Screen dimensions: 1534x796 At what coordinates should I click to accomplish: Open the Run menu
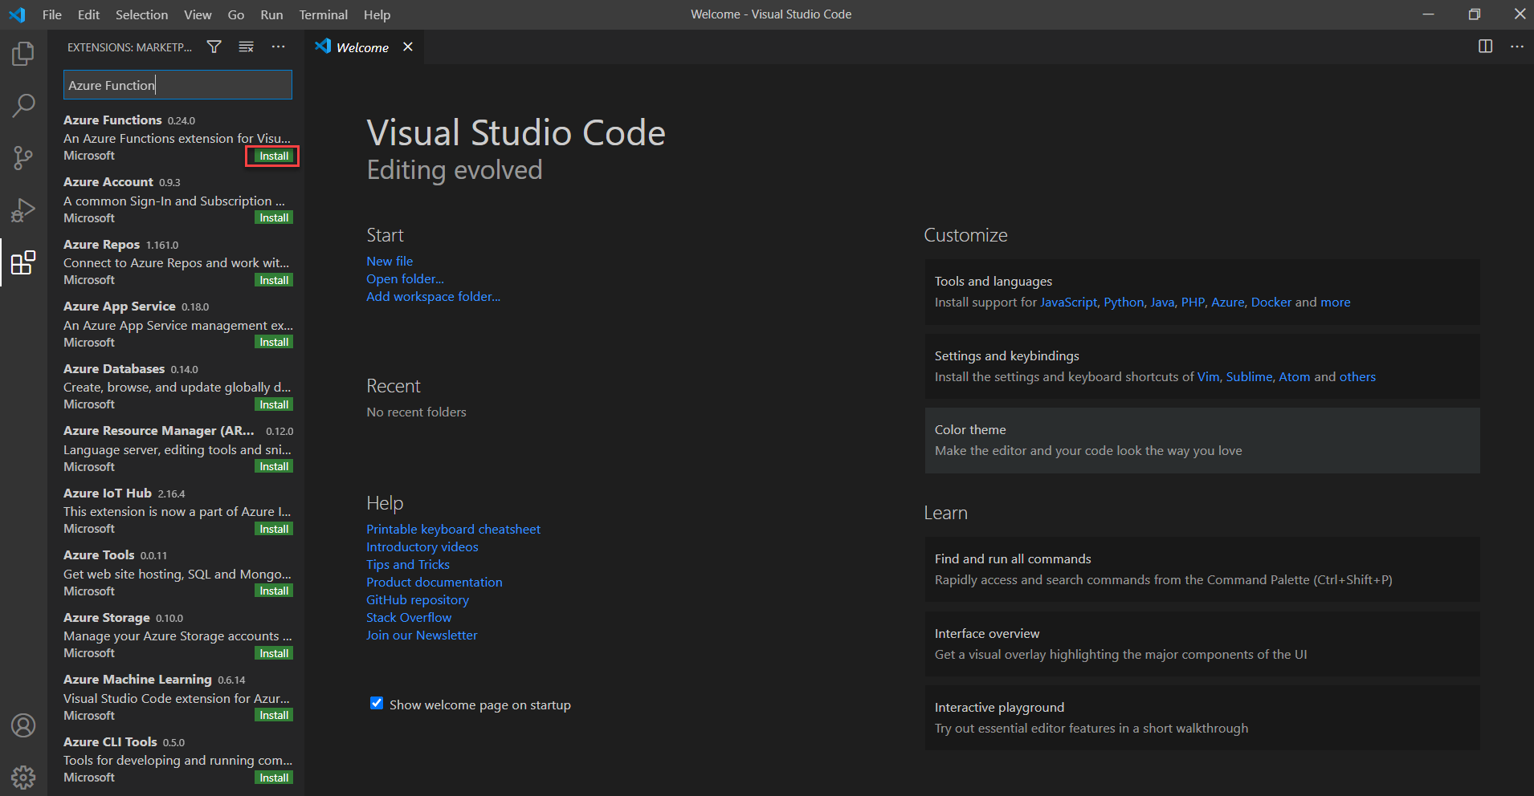(x=271, y=14)
